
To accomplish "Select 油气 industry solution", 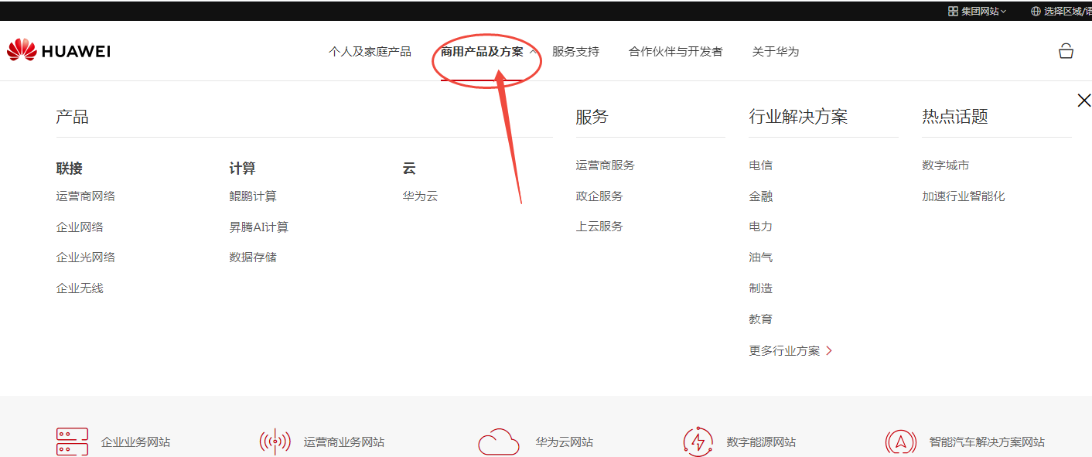I will click(761, 257).
